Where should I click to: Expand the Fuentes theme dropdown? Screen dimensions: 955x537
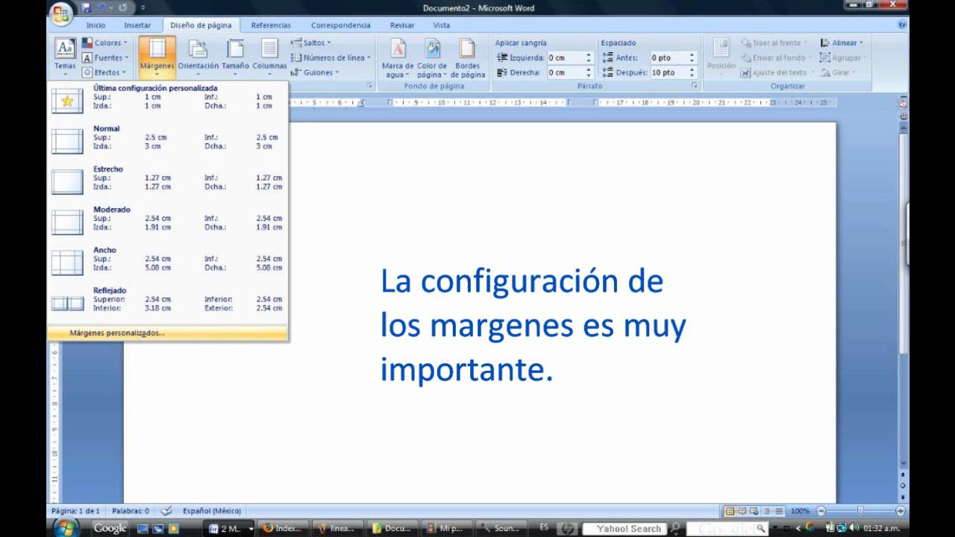pos(105,57)
